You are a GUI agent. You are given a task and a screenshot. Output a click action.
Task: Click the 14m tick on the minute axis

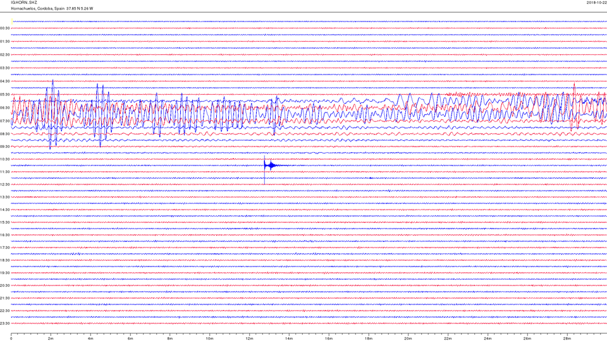[289, 338]
